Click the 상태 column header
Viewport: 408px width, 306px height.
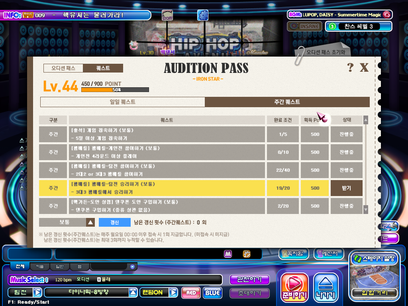(x=347, y=120)
